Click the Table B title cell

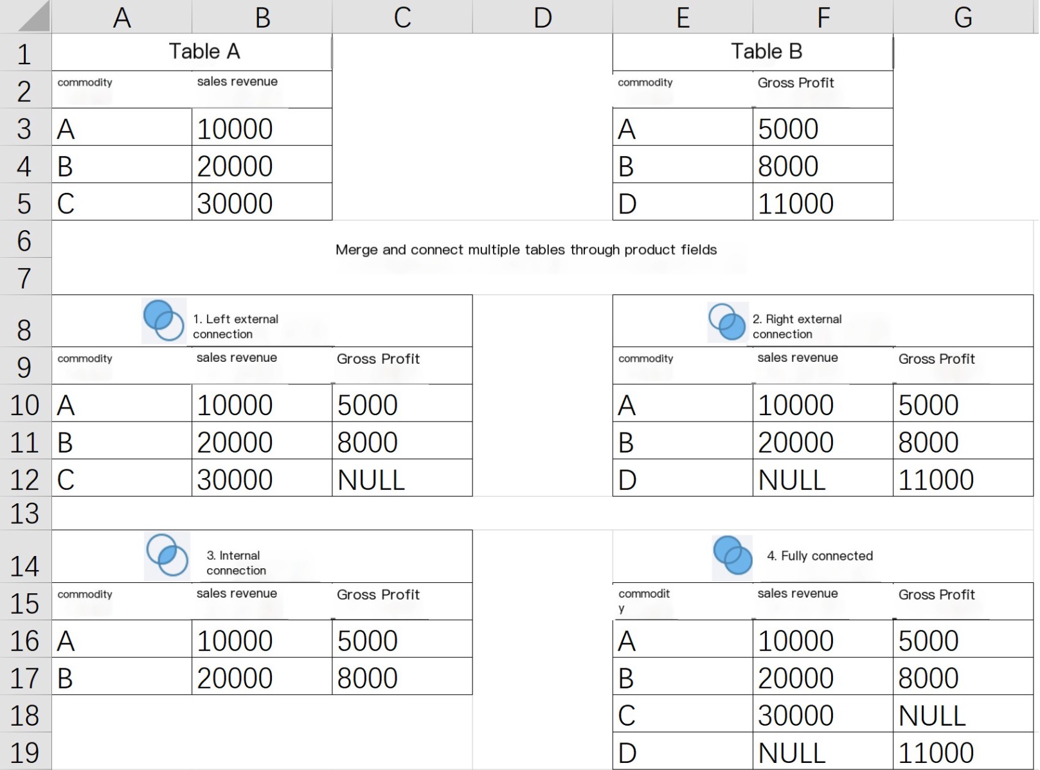tap(766, 51)
